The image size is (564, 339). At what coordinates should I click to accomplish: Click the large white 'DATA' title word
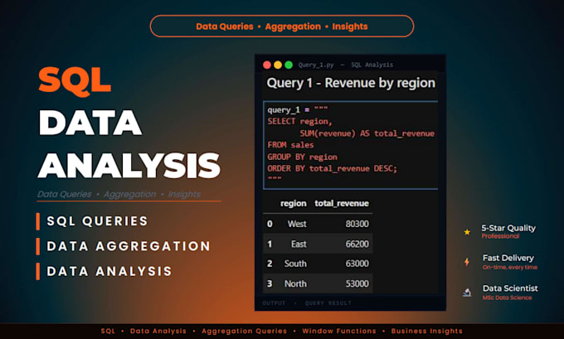90,123
